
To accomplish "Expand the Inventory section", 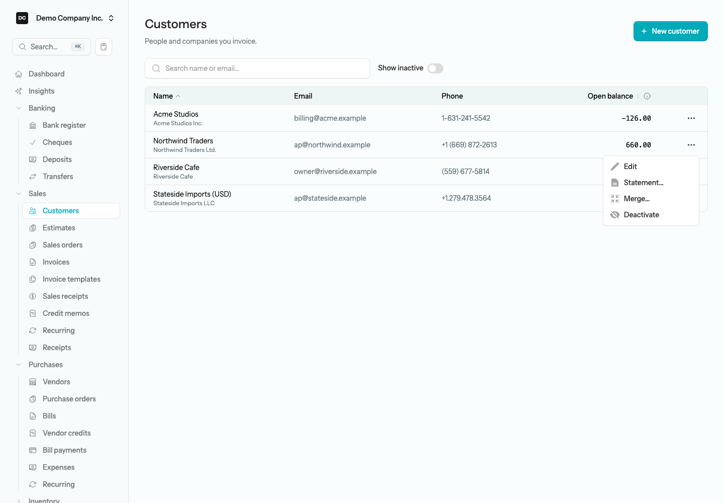I will click(19, 501).
